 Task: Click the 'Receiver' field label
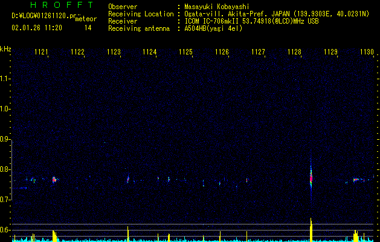click(x=123, y=21)
